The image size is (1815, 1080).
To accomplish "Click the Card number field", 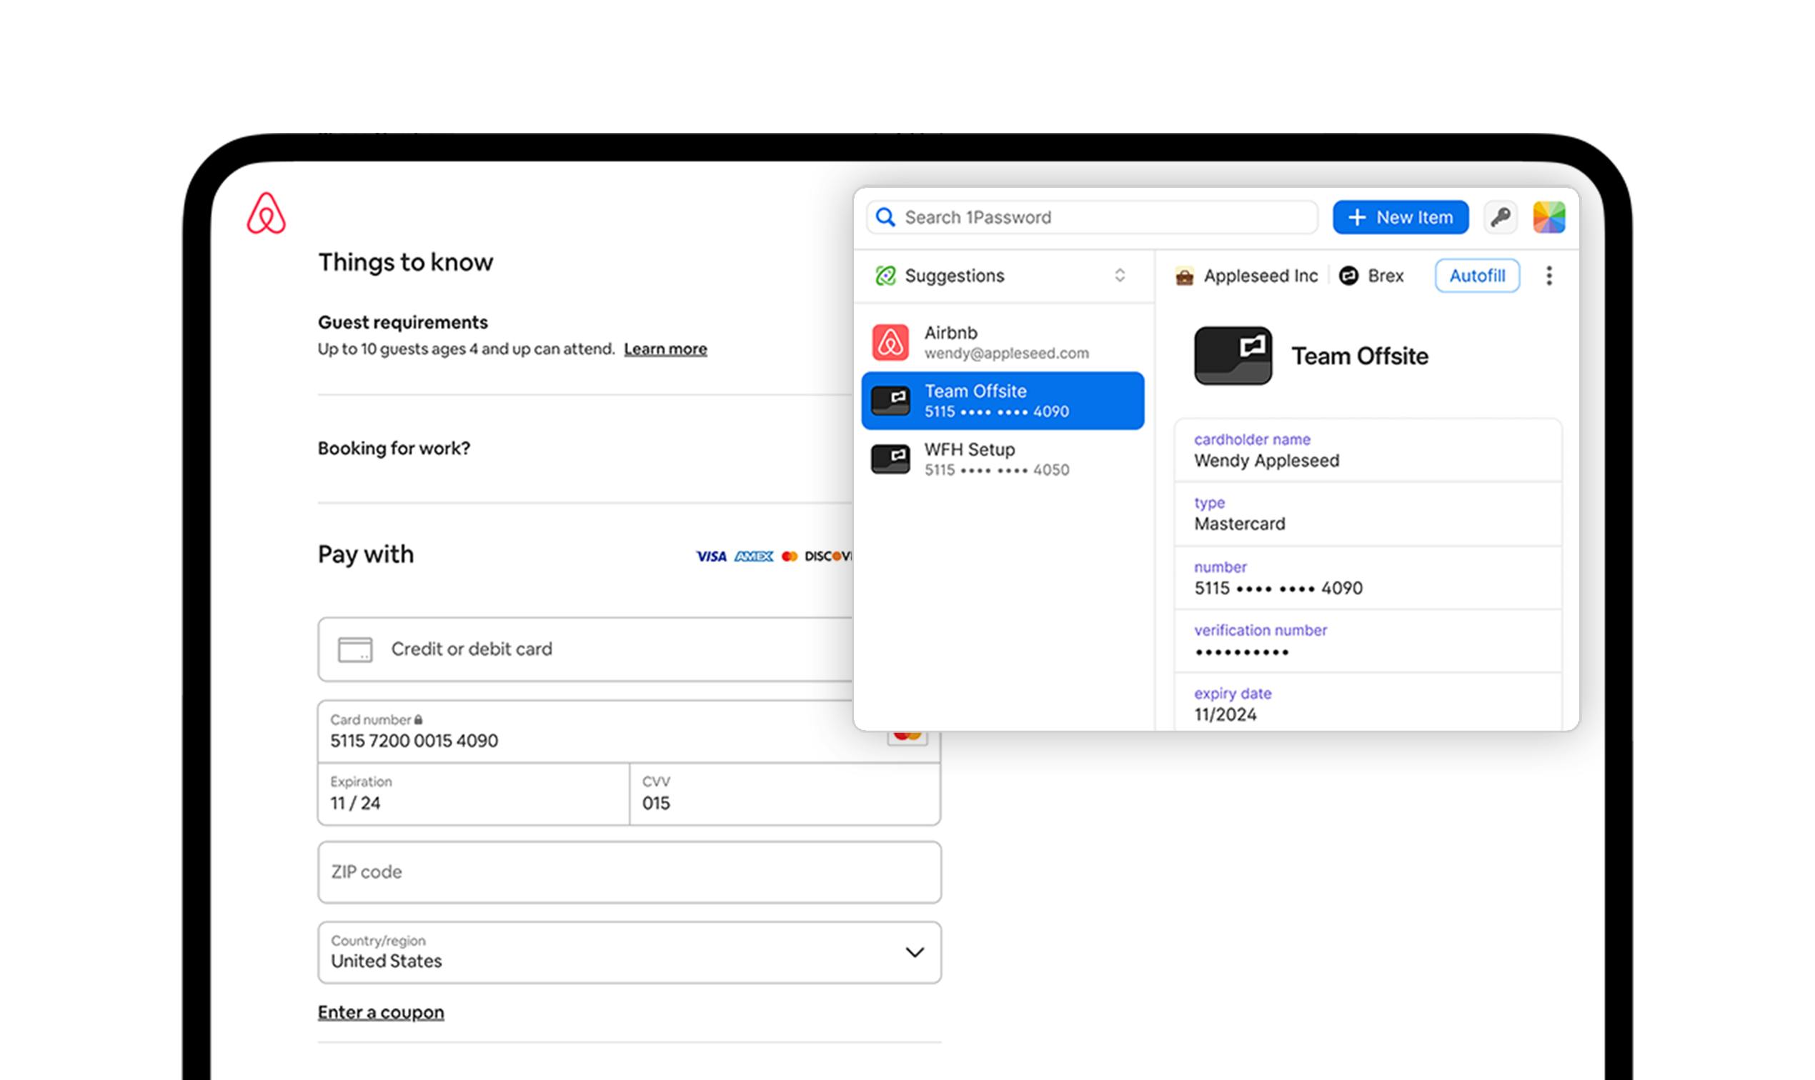I will click(x=630, y=732).
